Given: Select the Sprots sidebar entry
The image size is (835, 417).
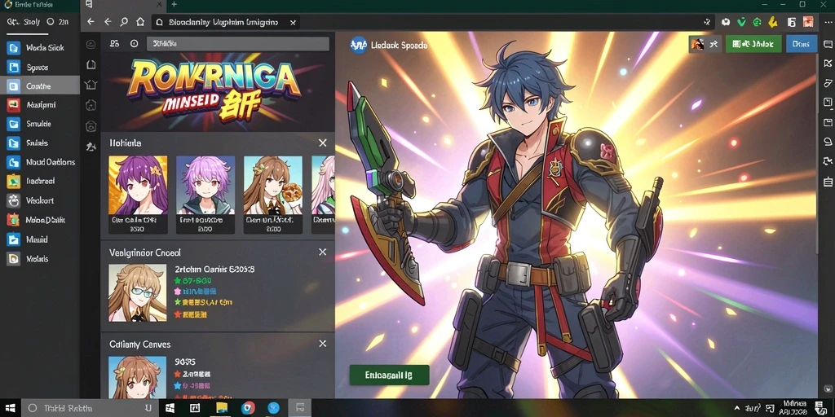Looking at the screenshot, I should click(40, 67).
